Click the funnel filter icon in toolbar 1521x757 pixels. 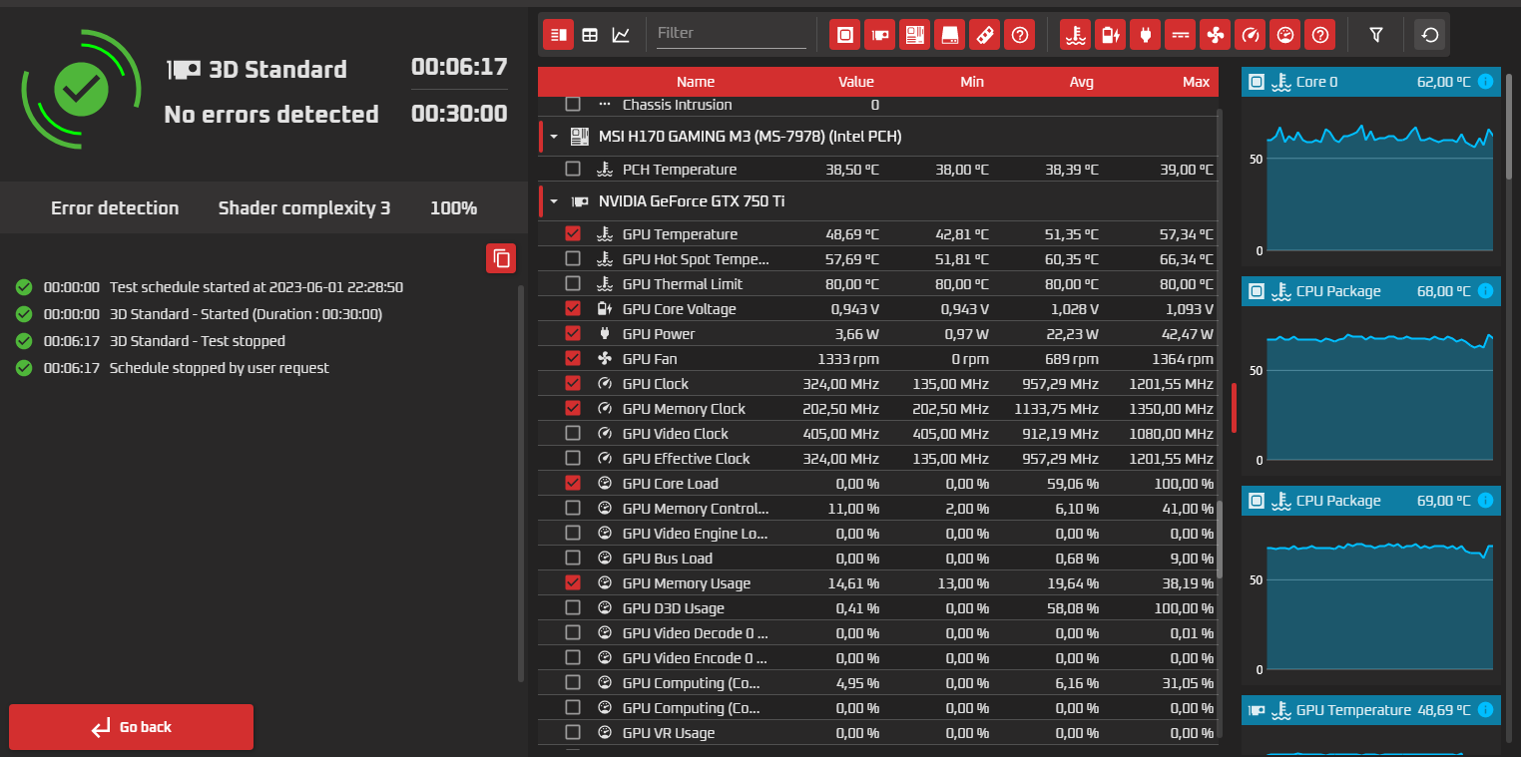[x=1376, y=35]
